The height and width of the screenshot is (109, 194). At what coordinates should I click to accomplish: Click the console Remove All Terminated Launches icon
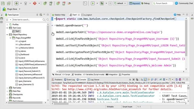[x=137, y=79]
